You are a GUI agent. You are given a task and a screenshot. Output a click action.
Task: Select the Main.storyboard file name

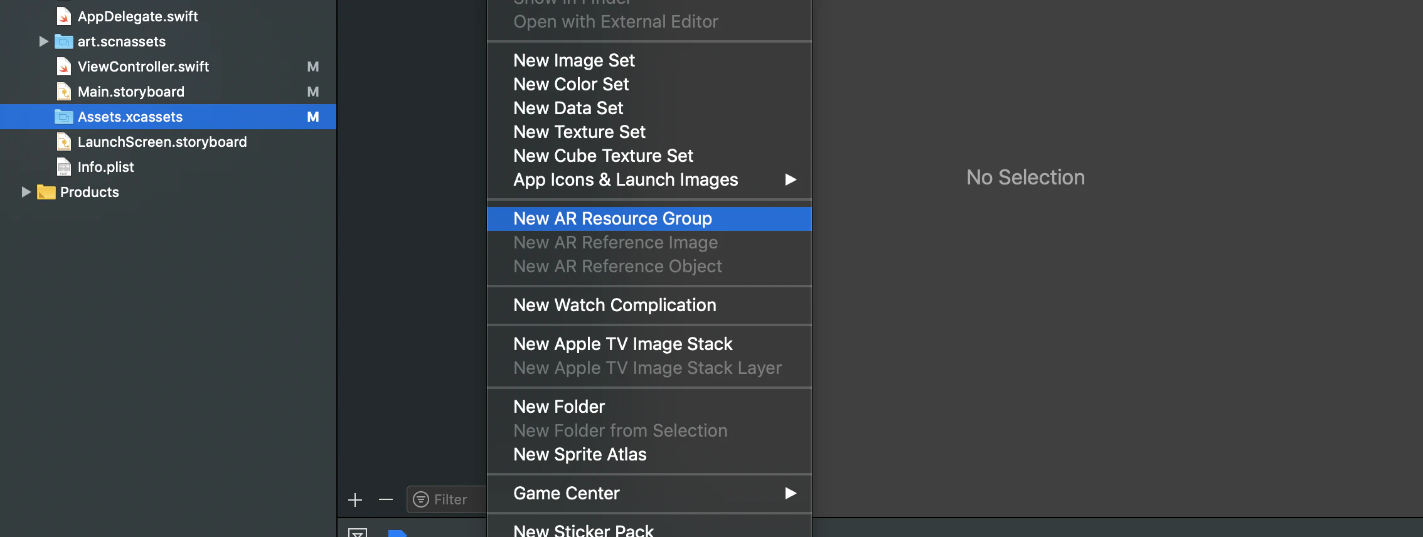[131, 92]
